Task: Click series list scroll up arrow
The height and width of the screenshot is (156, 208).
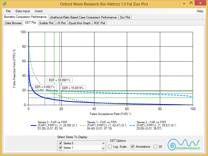Action: point(103,143)
